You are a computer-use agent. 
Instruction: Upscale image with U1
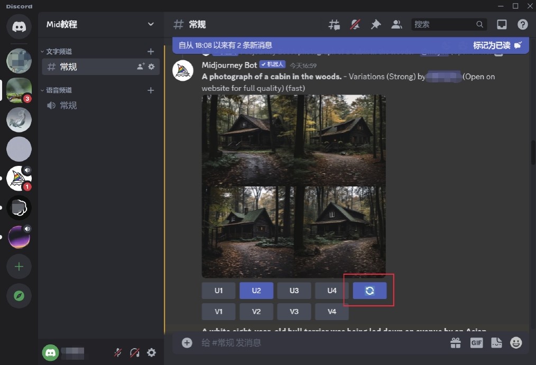[x=218, y=291]
